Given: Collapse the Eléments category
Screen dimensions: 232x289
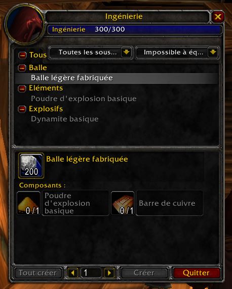Looking at the screenshot, I should point(22,89).
